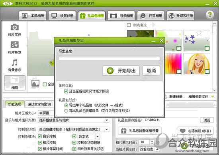Expand the 控制条状态 dropdown arrow
Screen dimensions: 219x155
[x=107, y=129]
